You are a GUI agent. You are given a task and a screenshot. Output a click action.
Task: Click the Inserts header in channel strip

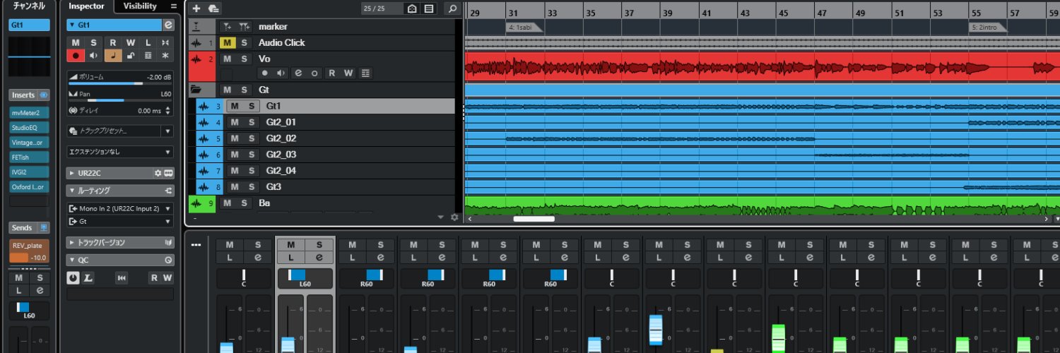23,95
